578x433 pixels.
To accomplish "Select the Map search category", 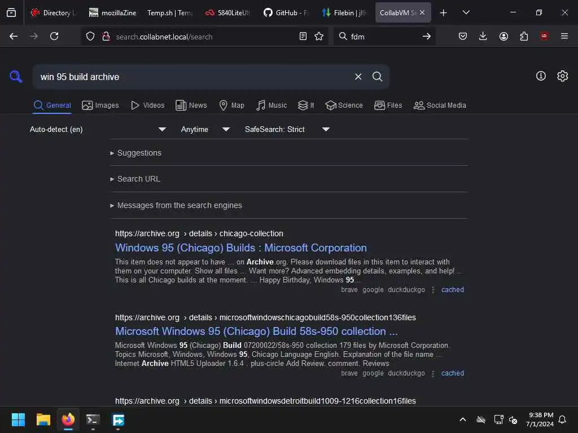I will coord(231,105).
